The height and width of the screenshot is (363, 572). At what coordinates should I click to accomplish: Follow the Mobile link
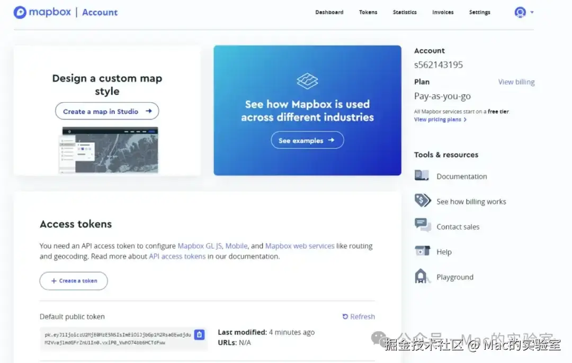tap(236, 246)
